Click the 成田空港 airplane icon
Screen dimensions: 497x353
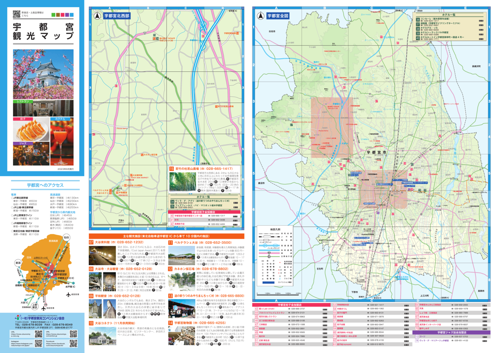[68, 295]
